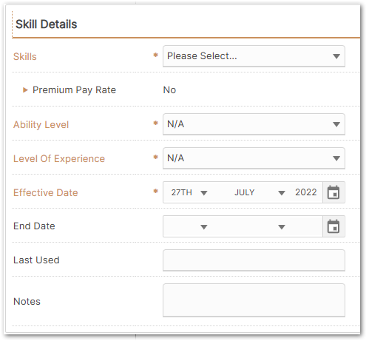Open the Level Of Experience dropdown
This screenshot has width=386, height=341.
(254, 158)
